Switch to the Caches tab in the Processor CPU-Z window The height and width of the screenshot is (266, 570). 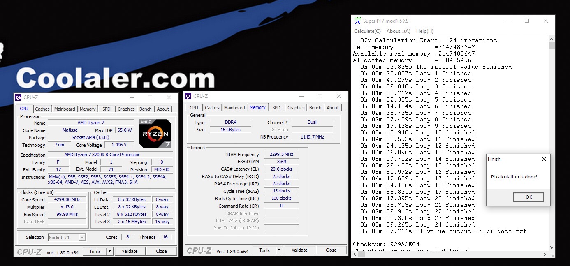point(42,109)
